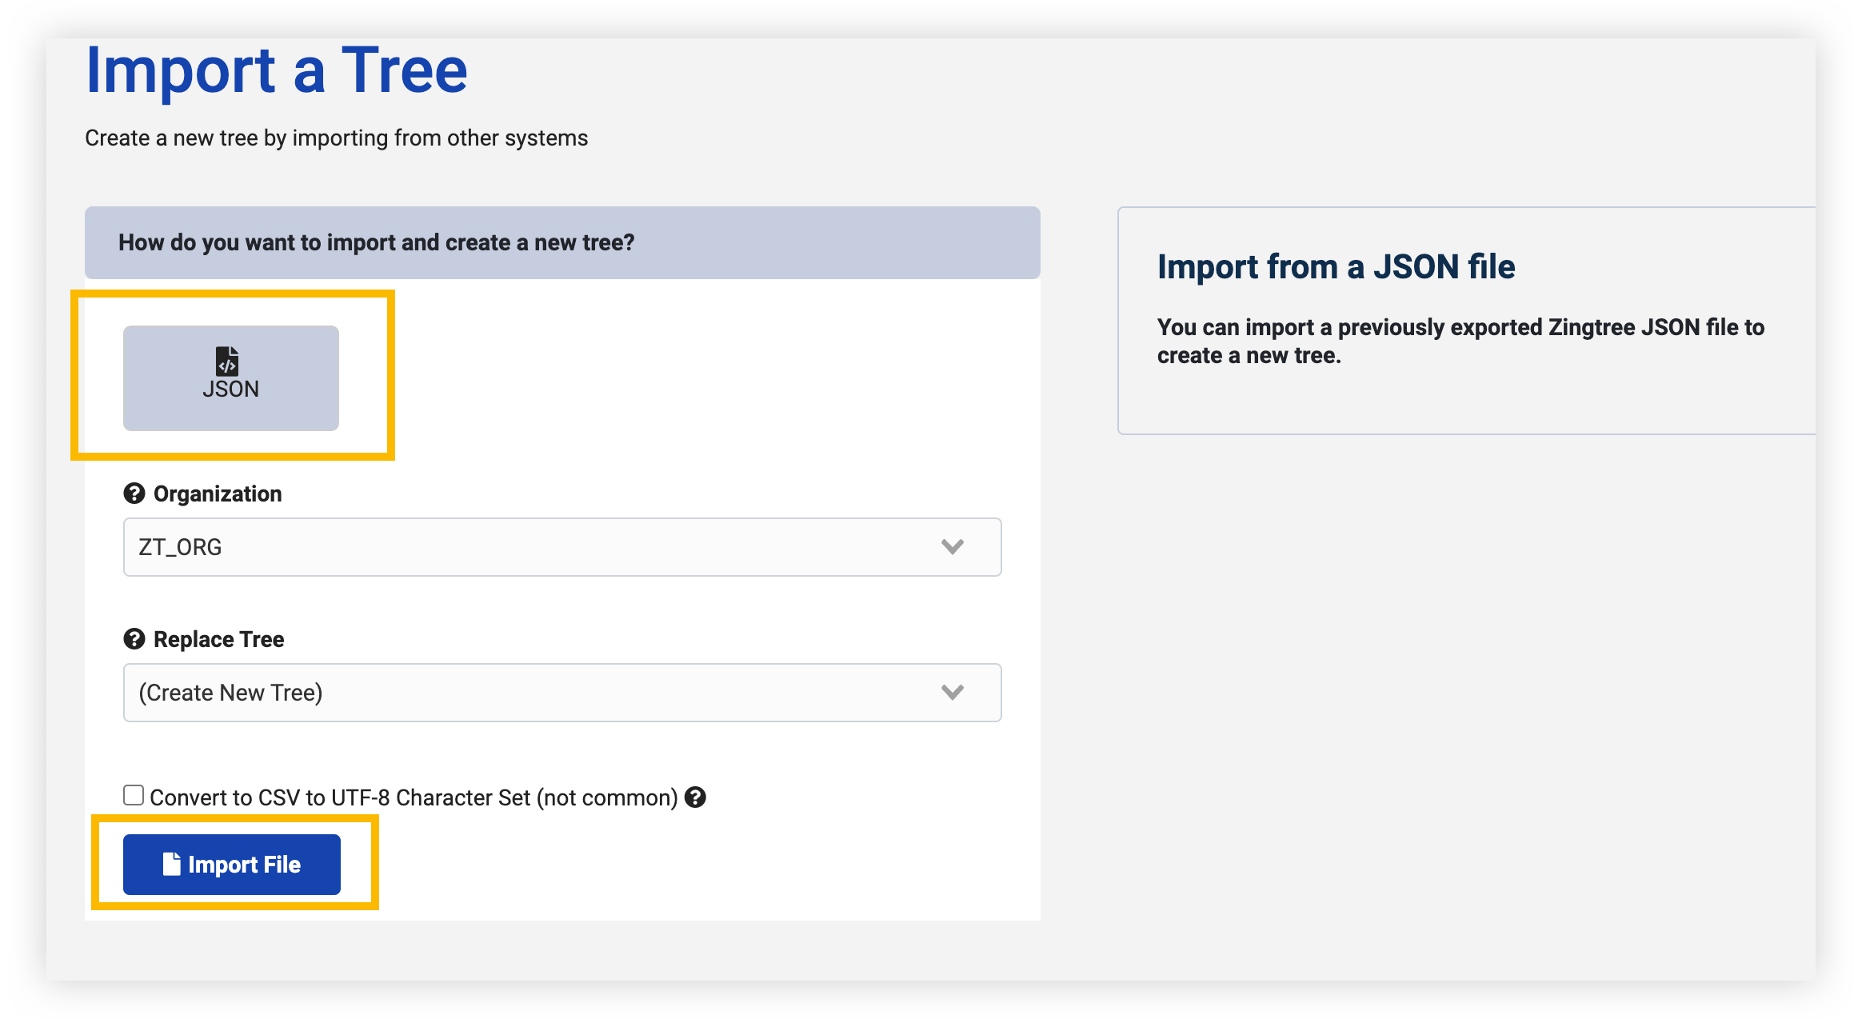Select the highlighted JSON import option

click(x=231, y=378)
